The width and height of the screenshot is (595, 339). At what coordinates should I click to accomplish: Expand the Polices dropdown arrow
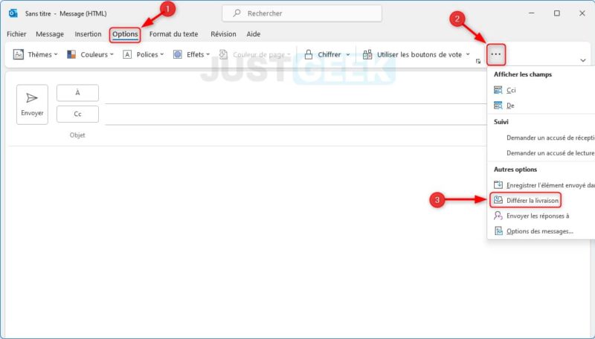pyautogui.click(x=162, y=54)
